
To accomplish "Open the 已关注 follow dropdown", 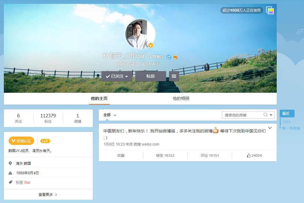I will tap(117, 76).
